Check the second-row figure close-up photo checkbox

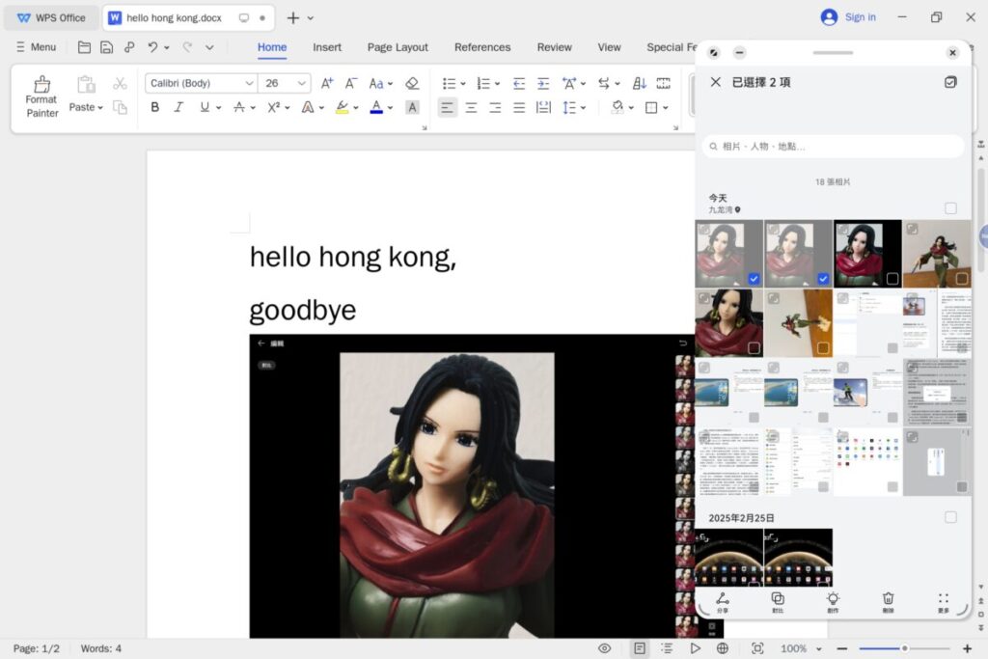click(754, 347)
